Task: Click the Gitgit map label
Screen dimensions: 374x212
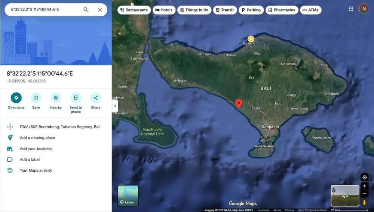Action: tap(258, 53)
